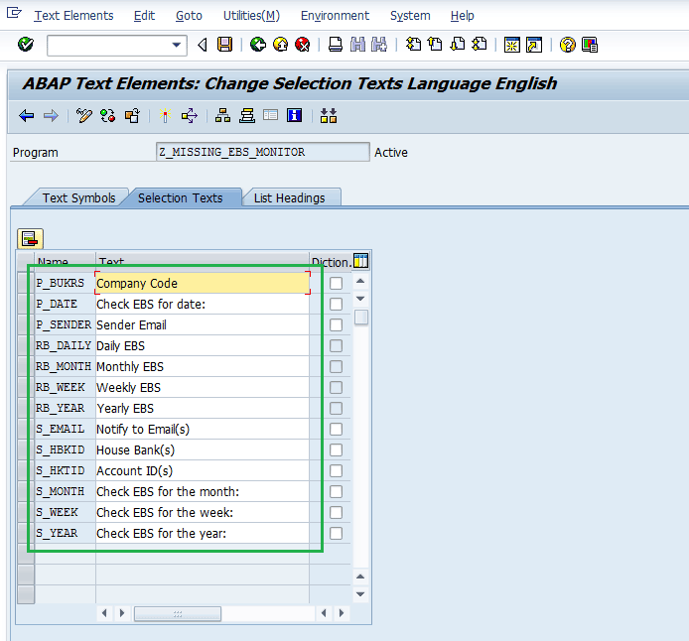Tick the Dictionary checkbox for RB_MONTH

coord(337,366)
